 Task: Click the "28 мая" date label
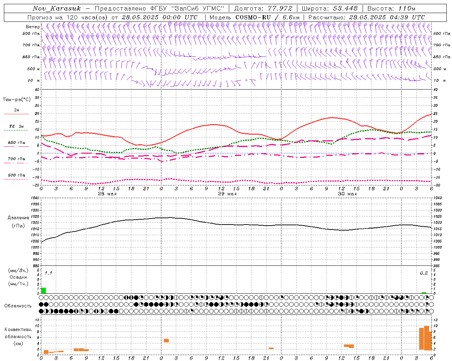pyautogui.click(x=107, y=194)
